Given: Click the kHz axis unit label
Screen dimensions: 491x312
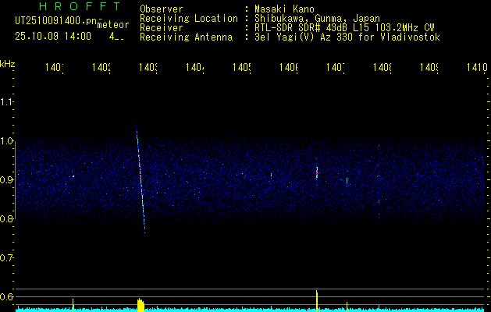Looking at the screenshot, I should (x=8, y=63).
